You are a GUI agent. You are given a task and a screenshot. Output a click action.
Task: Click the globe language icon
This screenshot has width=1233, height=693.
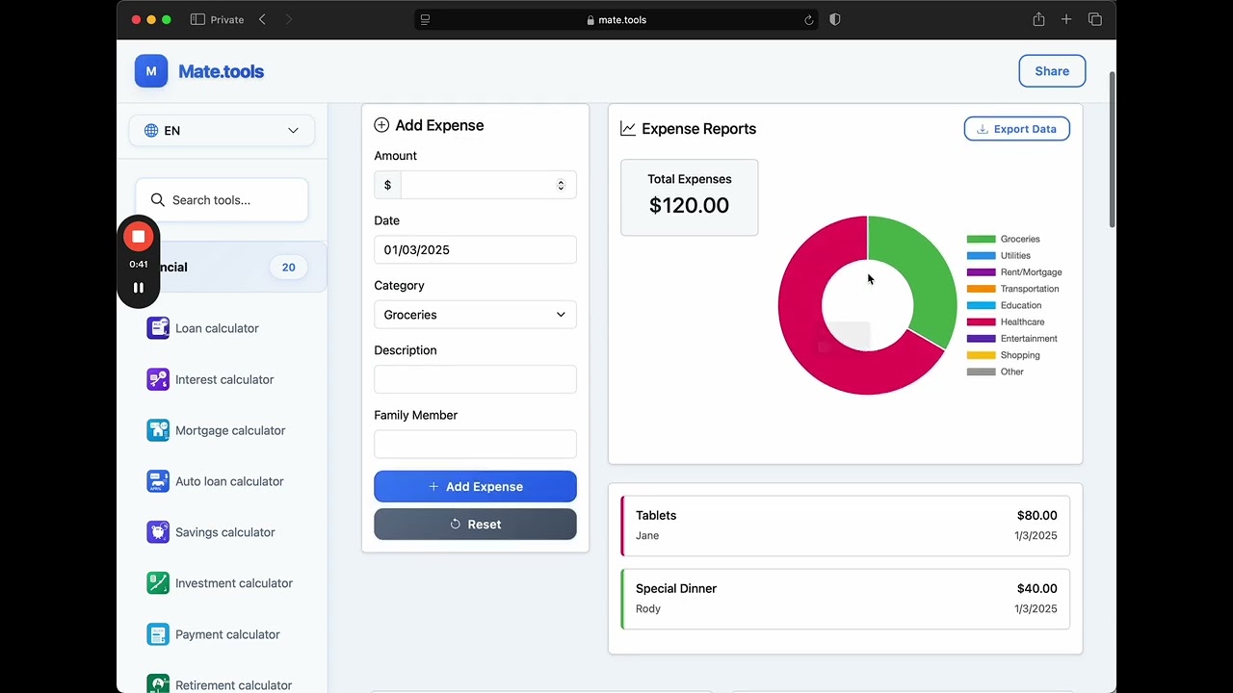pos(151,131)
